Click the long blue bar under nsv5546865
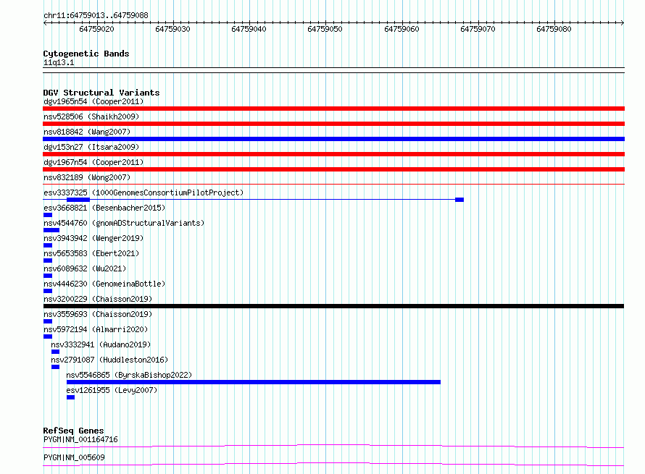 (254, 382)
